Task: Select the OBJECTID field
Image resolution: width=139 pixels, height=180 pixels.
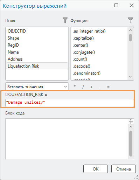Action: pyautogui.click(x=37, y=31)
